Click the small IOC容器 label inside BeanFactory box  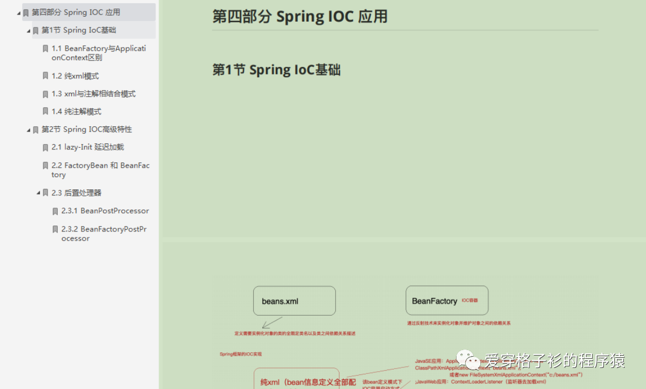pyautogui.click(x=470, y=301)
